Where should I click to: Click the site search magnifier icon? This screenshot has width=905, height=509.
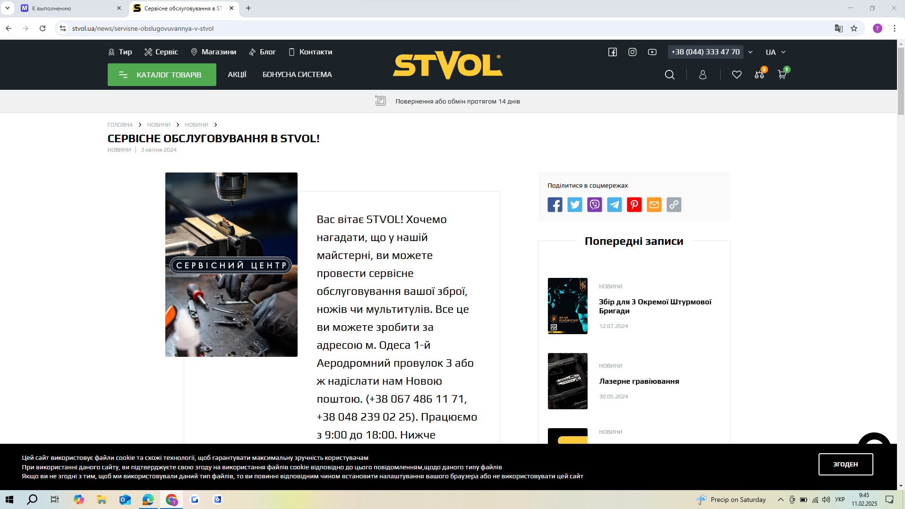[669, 75]
